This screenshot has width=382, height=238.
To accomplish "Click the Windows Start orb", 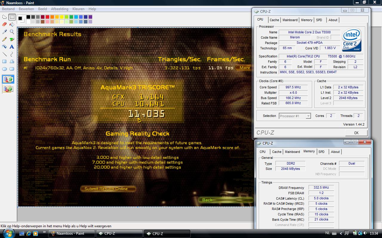I will [x=9, y=233].
